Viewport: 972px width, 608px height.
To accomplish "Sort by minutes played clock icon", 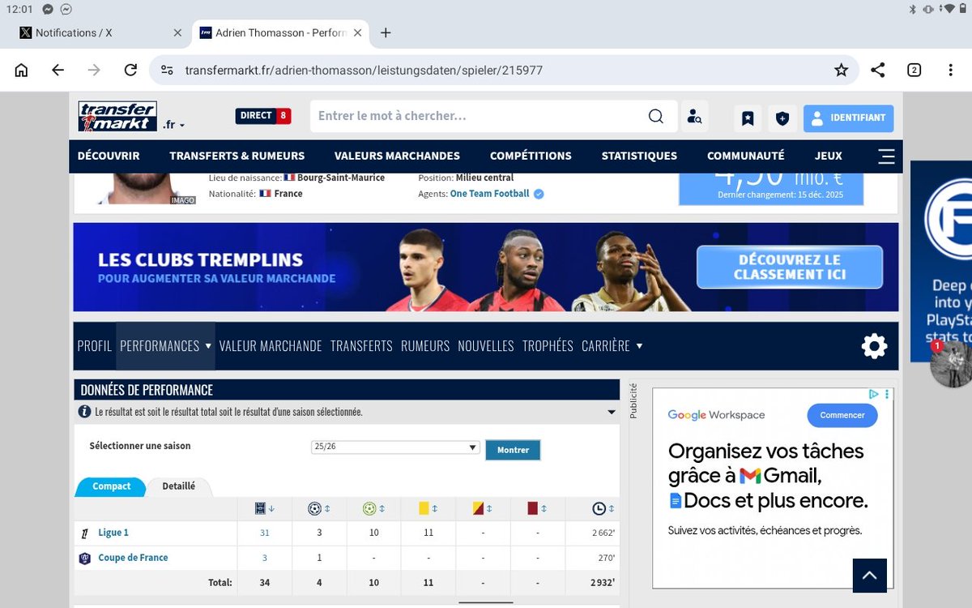I will (603, 509).
